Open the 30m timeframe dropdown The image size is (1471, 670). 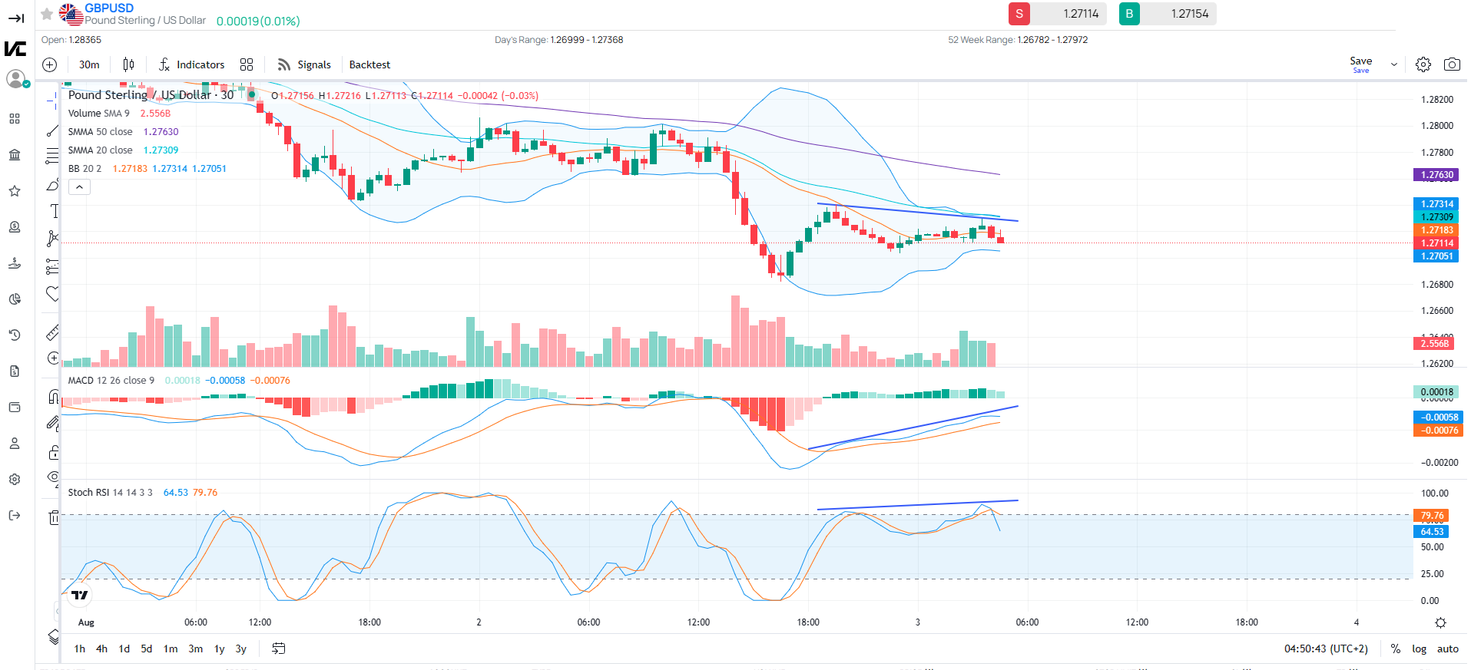(x=89, y=64)
